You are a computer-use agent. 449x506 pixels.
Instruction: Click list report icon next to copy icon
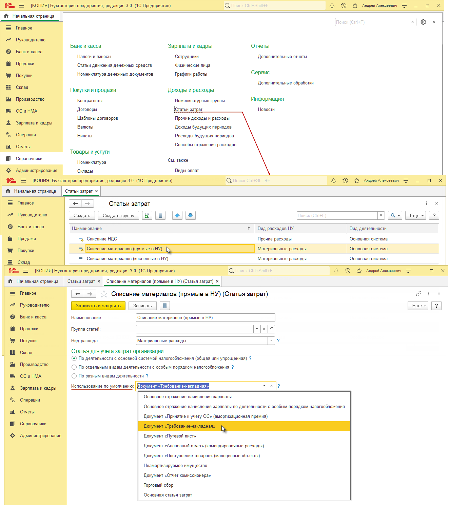160,215
